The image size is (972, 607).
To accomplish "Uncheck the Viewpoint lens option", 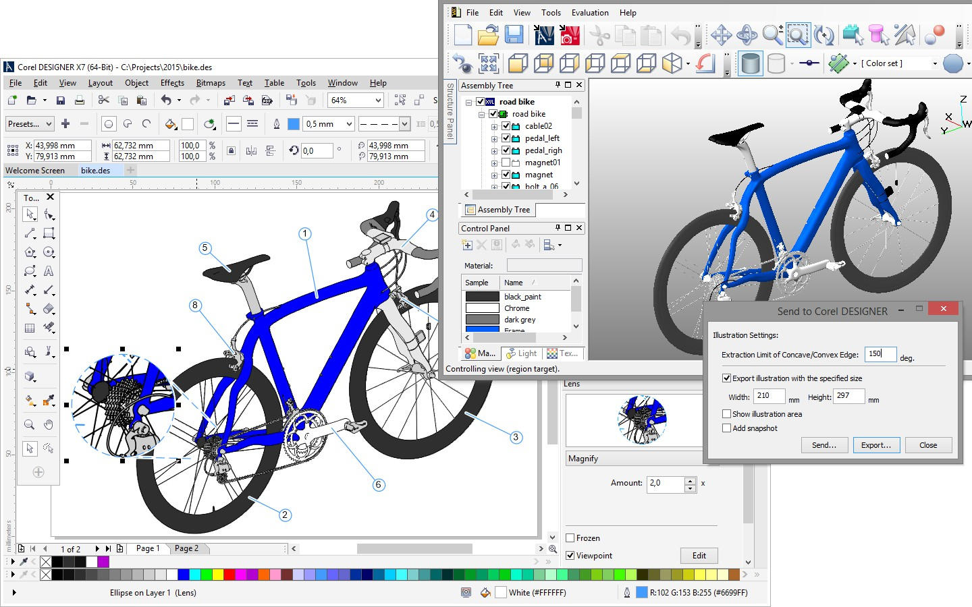I will tap(570, 556).
